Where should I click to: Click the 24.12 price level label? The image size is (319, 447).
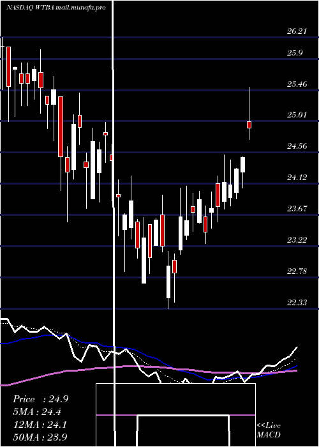point(297,178)
